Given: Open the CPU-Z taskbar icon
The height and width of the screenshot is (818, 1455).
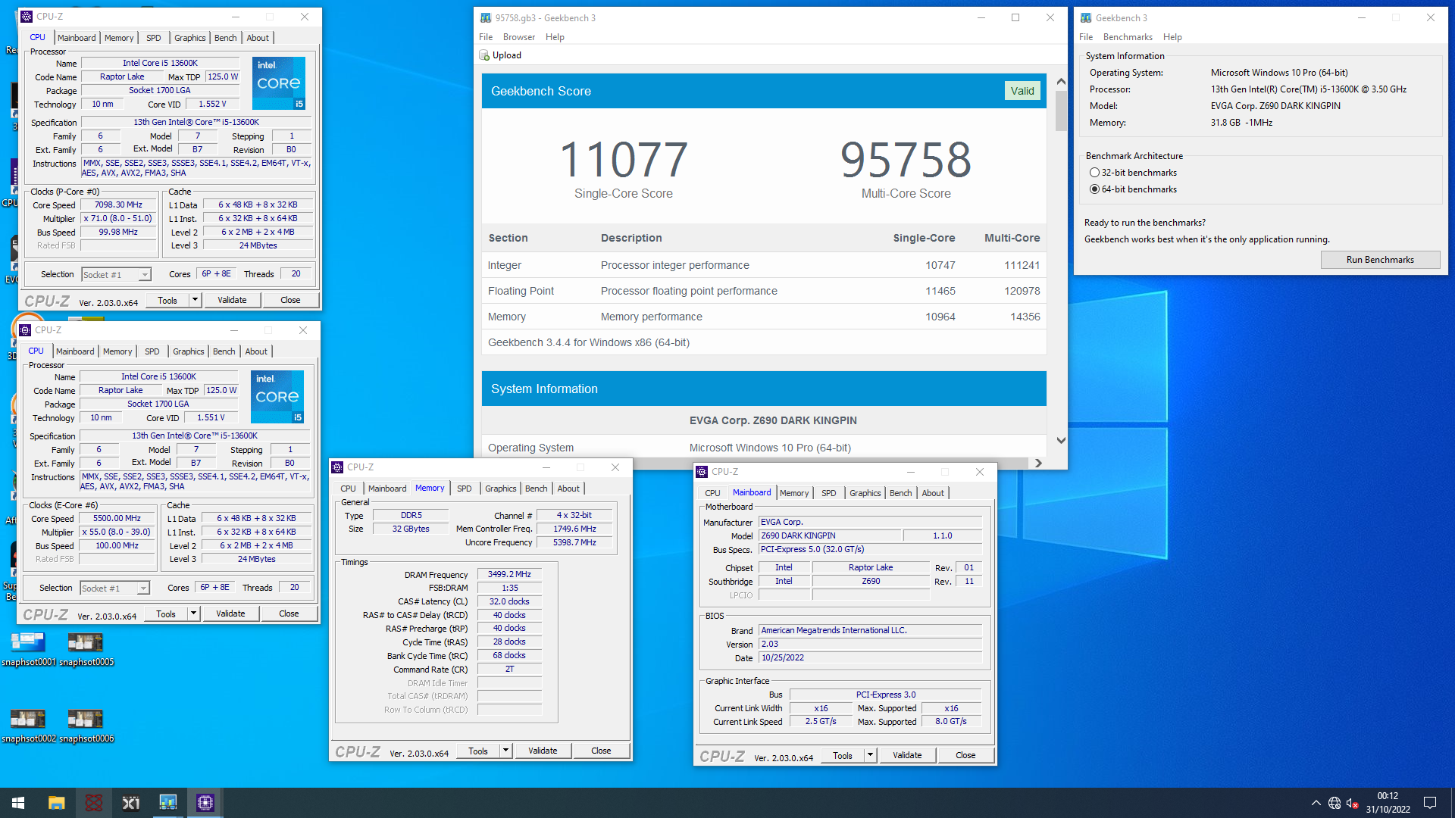Looking at the screenshot, I should 205,803.
